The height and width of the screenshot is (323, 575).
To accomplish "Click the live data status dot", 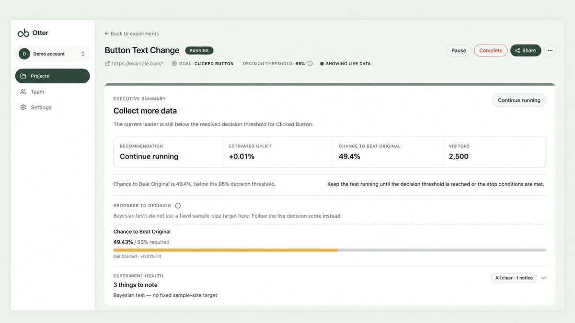I will 322,64.
